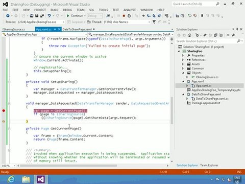Collapse the DataToSharePage.xaml node
Viewport: 245px width, 184px height.
[183, 95]
